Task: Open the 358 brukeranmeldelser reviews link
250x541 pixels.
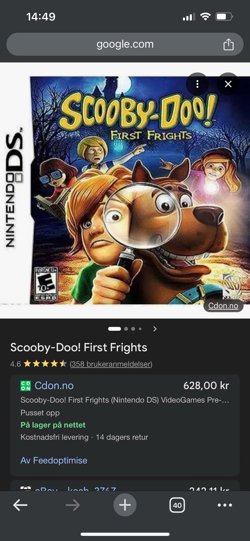Action: point(111,364)
